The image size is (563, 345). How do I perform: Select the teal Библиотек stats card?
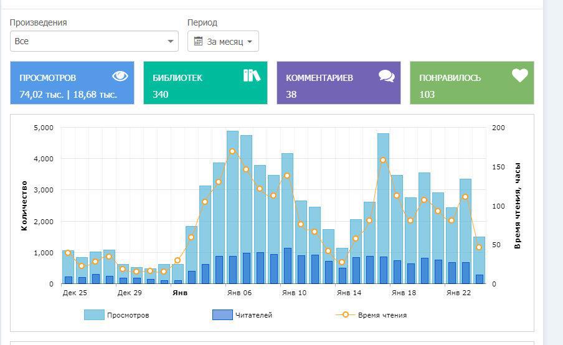(206, 83)
